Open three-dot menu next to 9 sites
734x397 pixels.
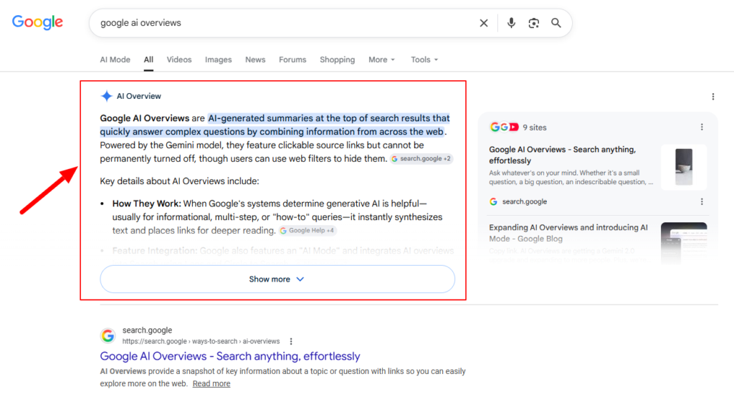point(702,127)
